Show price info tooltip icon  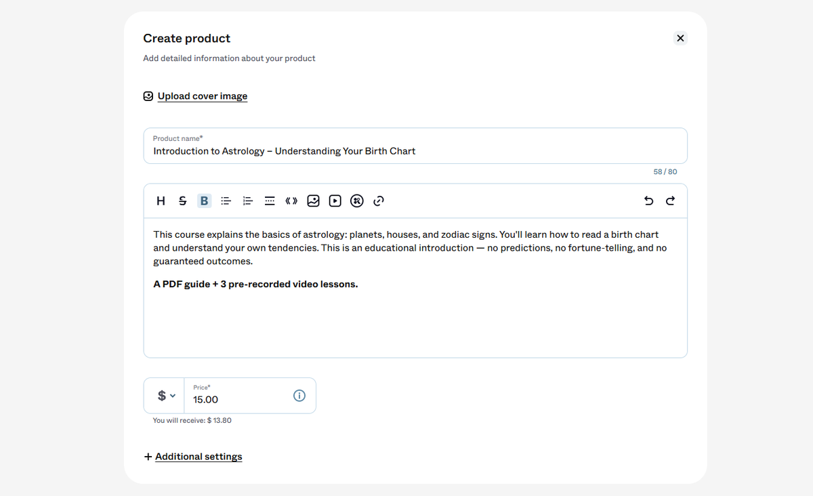(299, 396)
